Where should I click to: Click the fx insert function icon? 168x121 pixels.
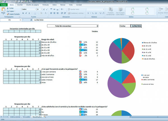click(31, 20)
